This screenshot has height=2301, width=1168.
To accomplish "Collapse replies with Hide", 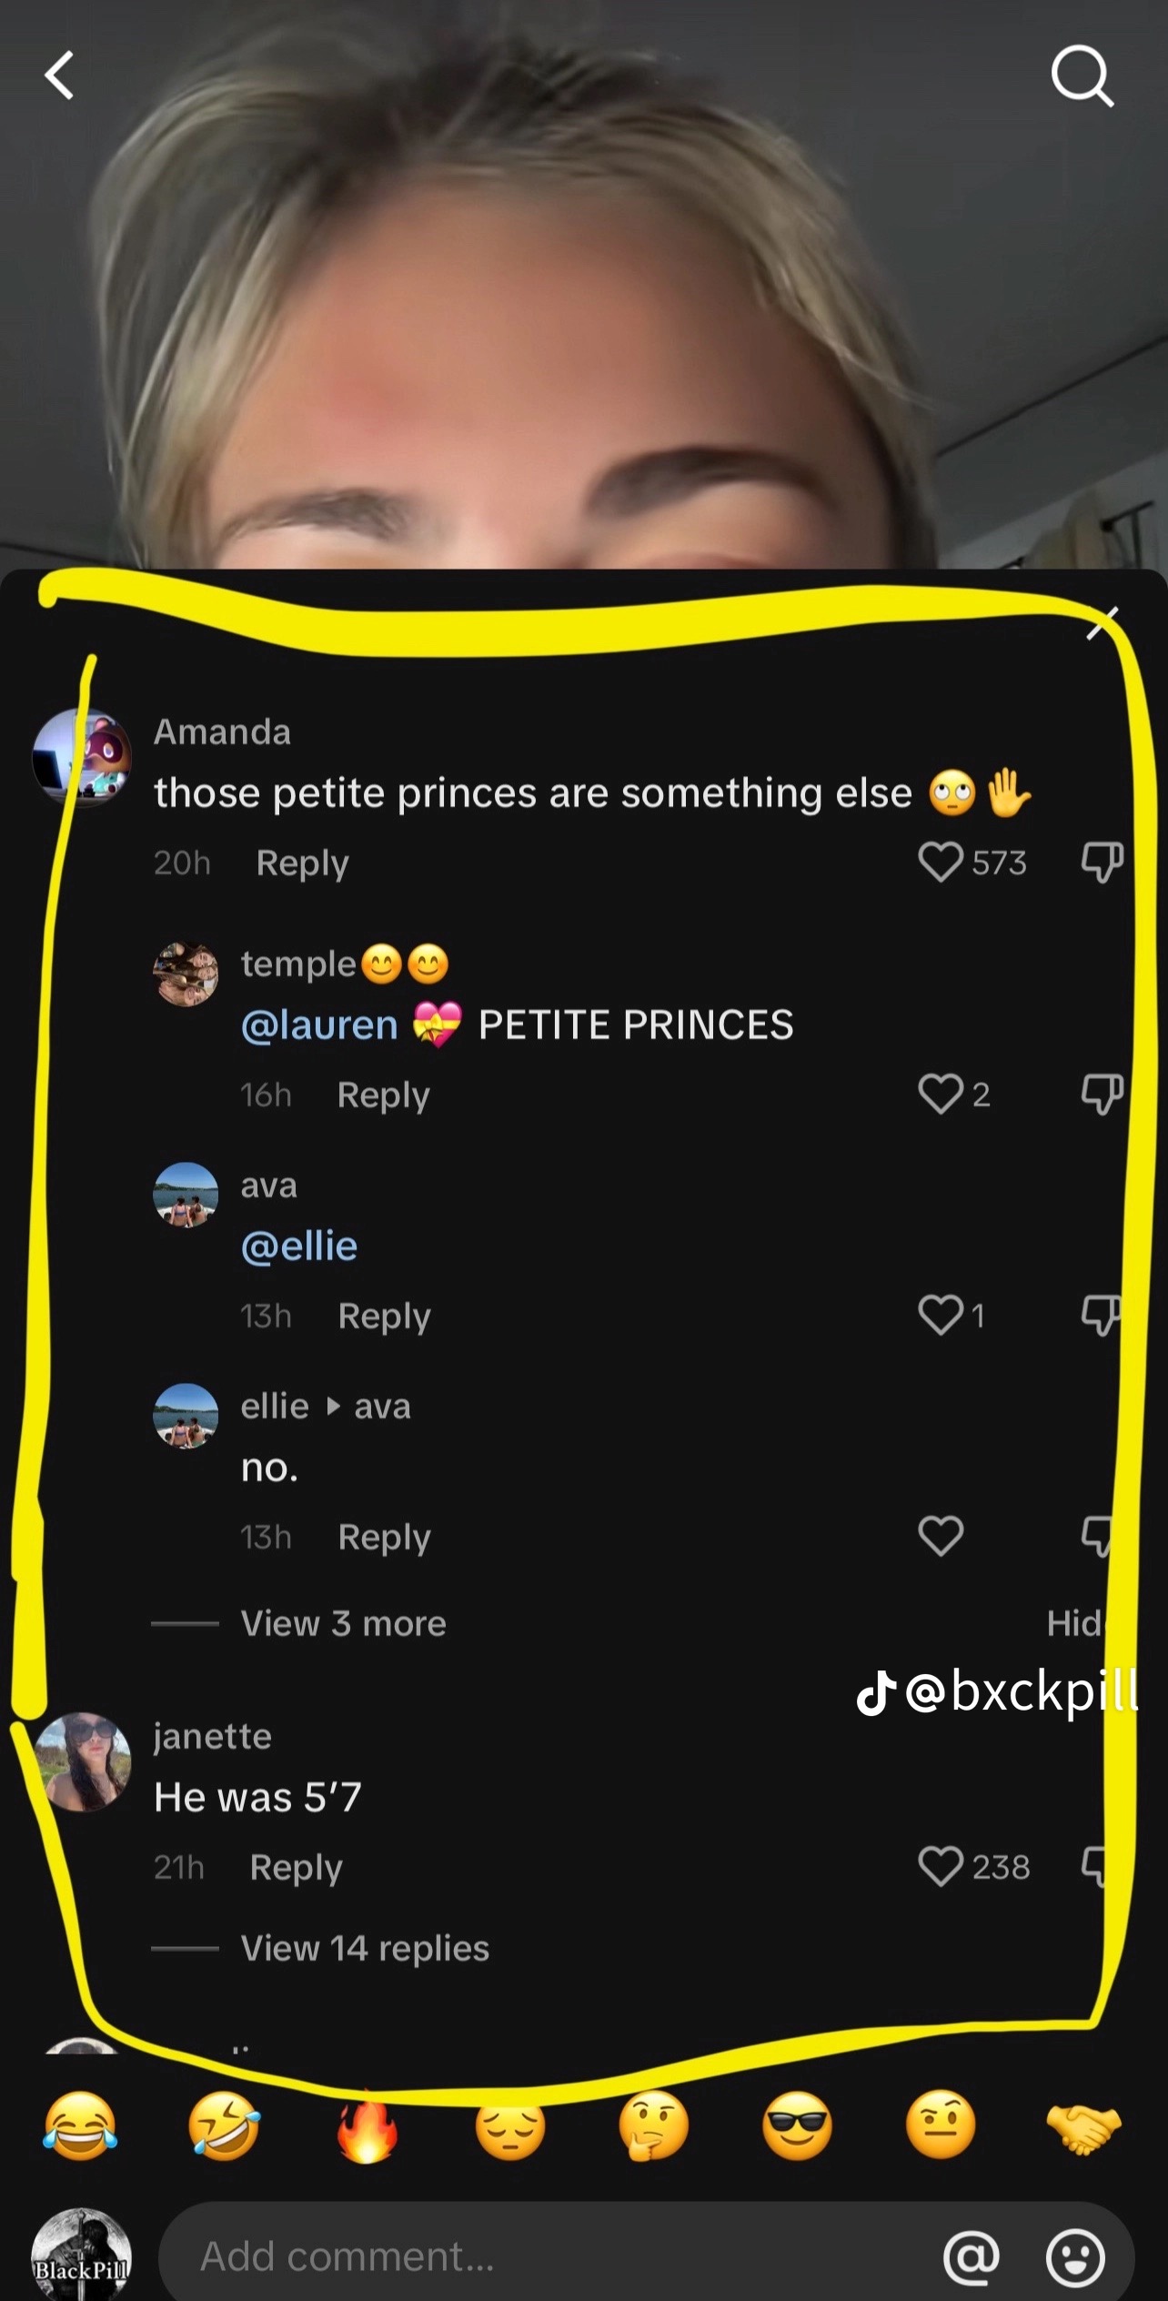I will [x=1075, y=1623].
